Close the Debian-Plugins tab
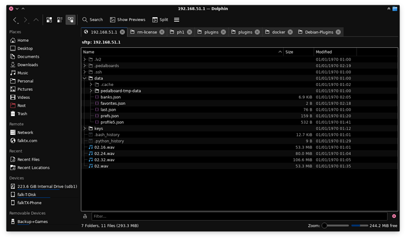406x239 pixels. coord(338,32)
